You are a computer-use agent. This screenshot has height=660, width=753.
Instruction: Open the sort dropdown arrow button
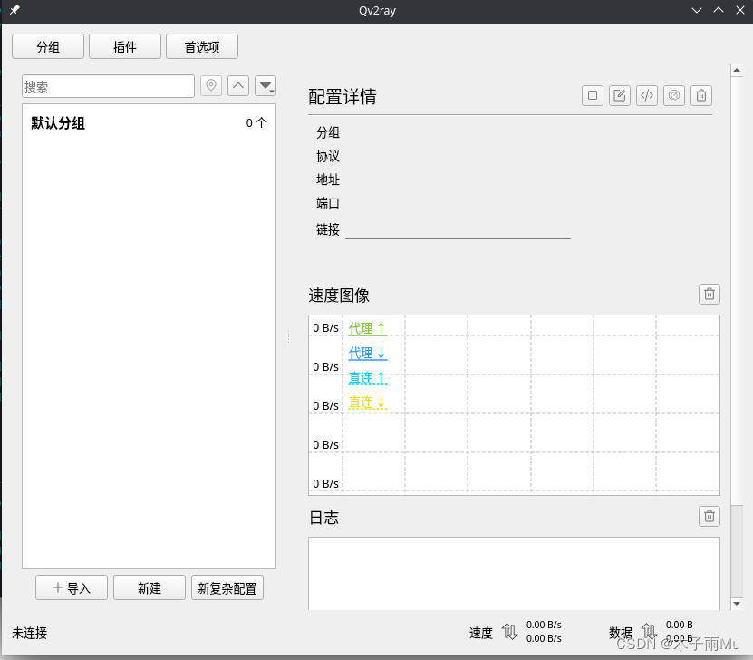pos(265,86)
